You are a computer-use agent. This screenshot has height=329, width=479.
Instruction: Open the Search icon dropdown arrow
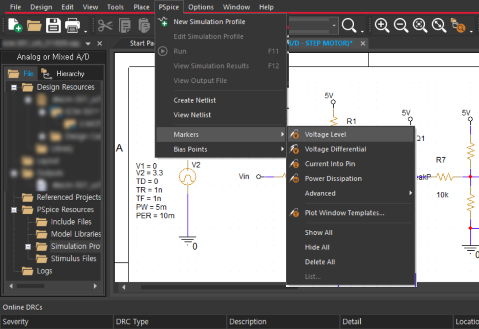pyautogui.click(x=362, y=31)
